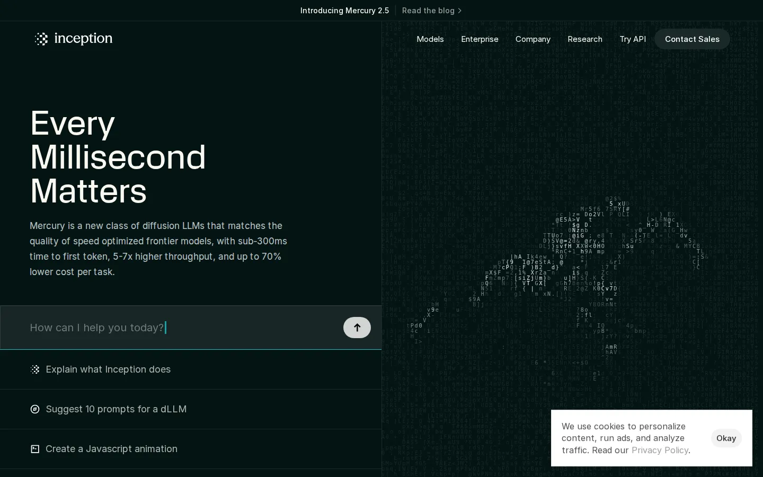Dismiss cookie notice with Okay button
This screenshot has height=477, width=763.
[726, 438]
